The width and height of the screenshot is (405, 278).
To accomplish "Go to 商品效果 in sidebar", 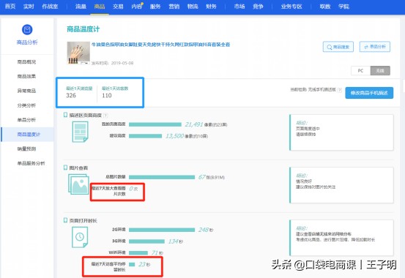I will (26, 76).
